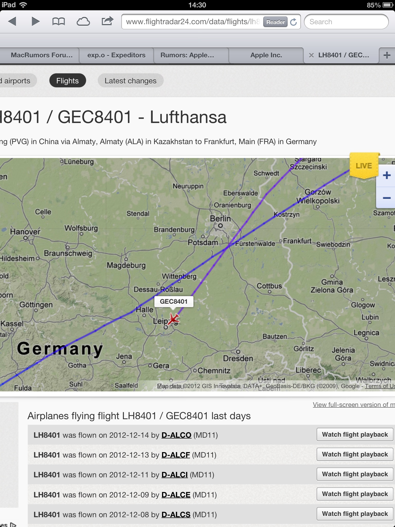Open aircraft D-ALCE link
Image resolution: width=395 pixels, height=527 pixels.
[176, 495]
